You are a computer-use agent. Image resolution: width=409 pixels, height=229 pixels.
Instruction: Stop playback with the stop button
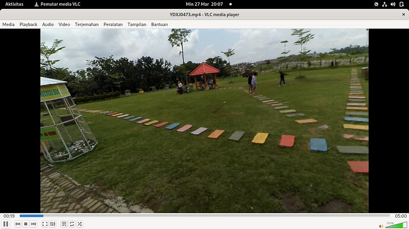pos(25,224)
